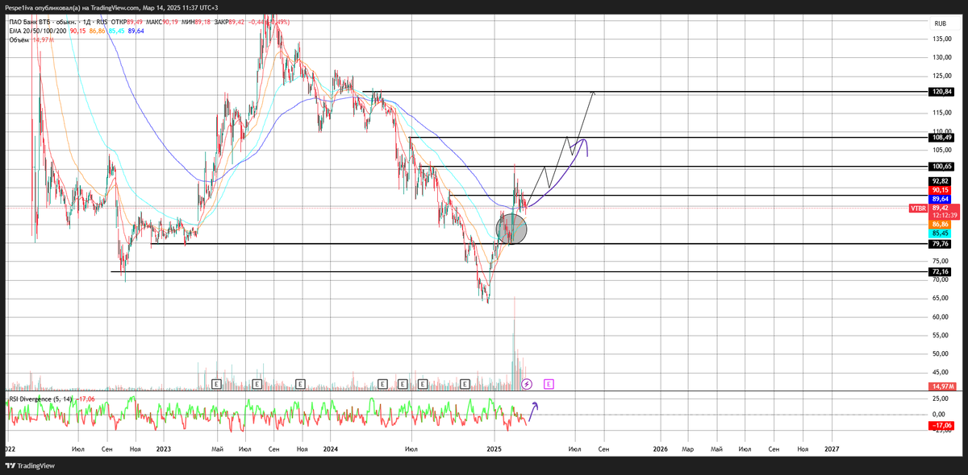Screen dimensions: 968x475
Task: Click the RUB currency label
Action: click(940, 24)
